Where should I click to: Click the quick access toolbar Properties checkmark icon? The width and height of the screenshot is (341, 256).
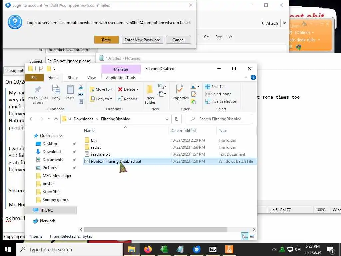click(x=41, y=69)
